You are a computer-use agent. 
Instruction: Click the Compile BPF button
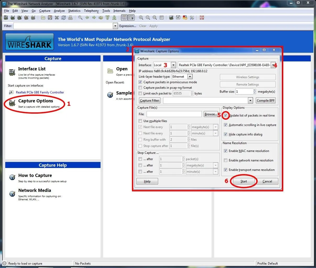click(x=266, y=101)
